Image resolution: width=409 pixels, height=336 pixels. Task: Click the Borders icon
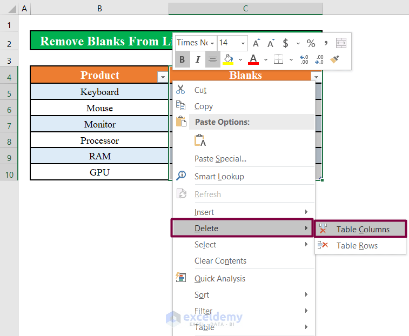click(x=278, y=59)
